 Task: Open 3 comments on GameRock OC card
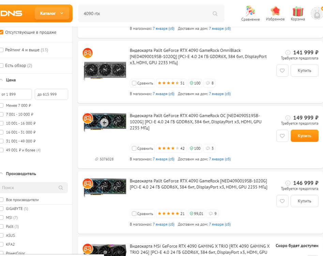coord(210,148)
